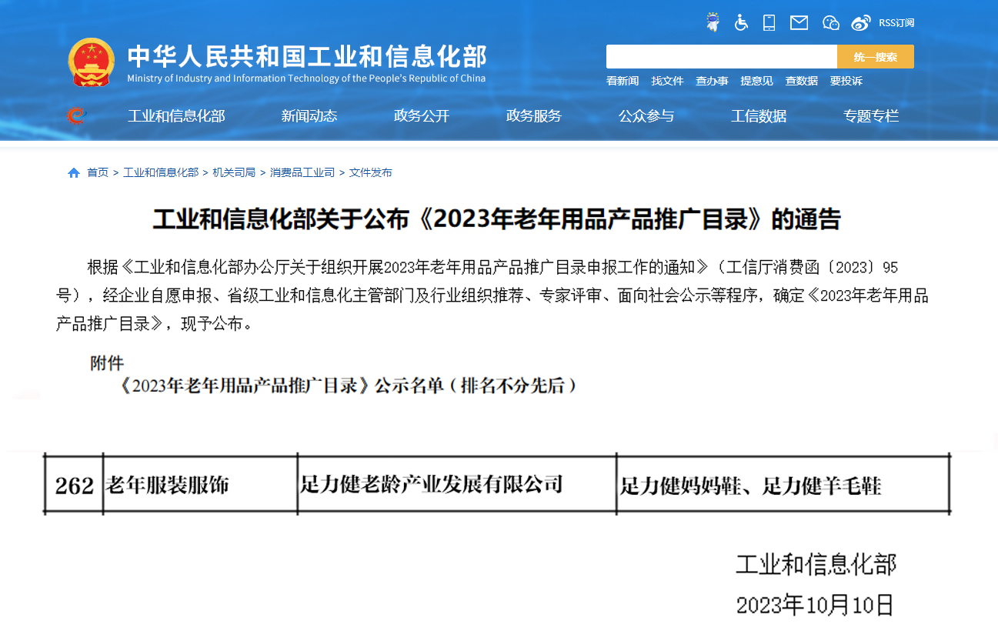Click table cell 262
This screenshot has height=641, width=998.
pos(74,486)
